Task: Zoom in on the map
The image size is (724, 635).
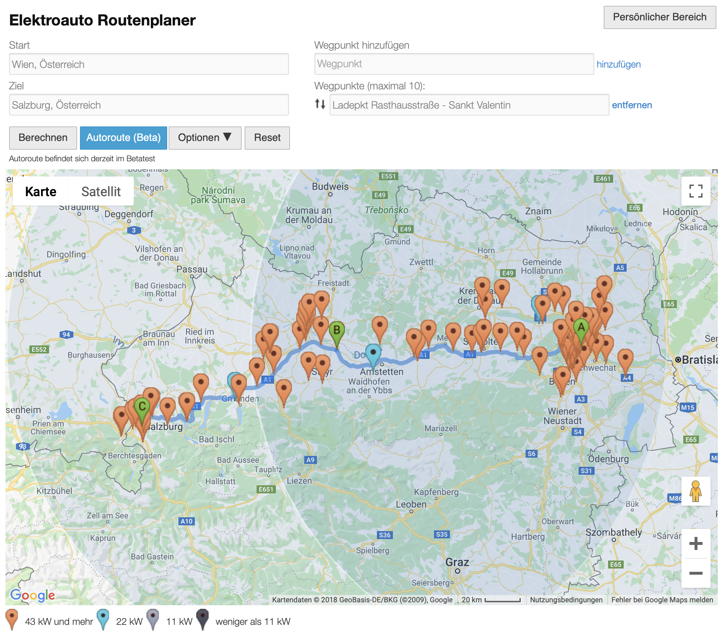Action: pyautogui.click(x=696, y=543)
